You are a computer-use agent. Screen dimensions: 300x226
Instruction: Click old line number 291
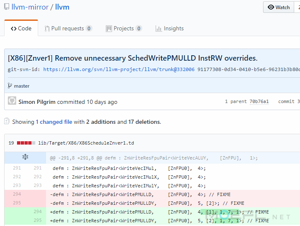pyautogui.click(x=17, y=168)
